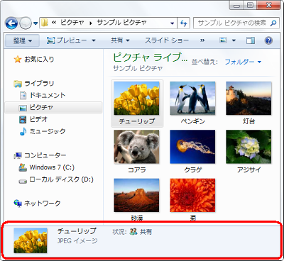
Task: Open the 共有 menu
Action: tap(120, 40)
